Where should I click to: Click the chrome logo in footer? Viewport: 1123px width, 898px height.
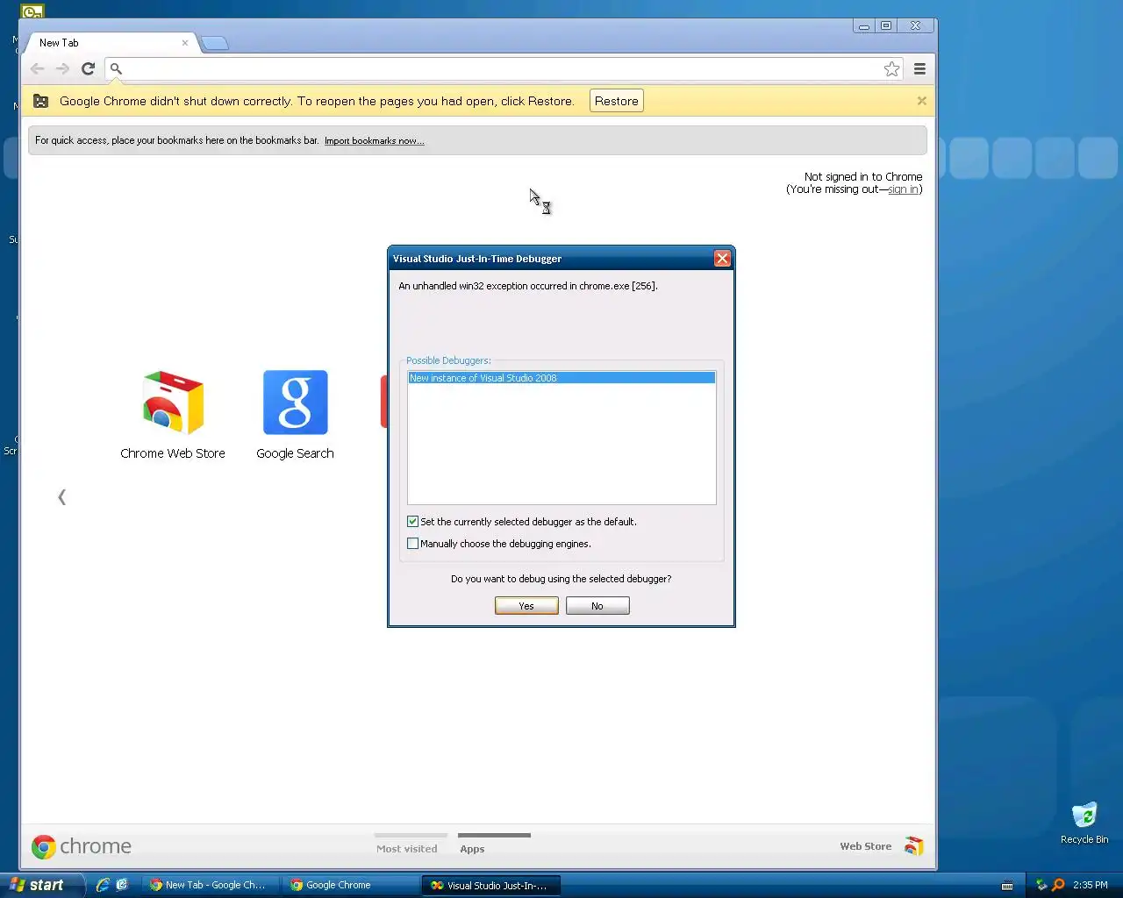pyautogui.click(x=82, y=846)
